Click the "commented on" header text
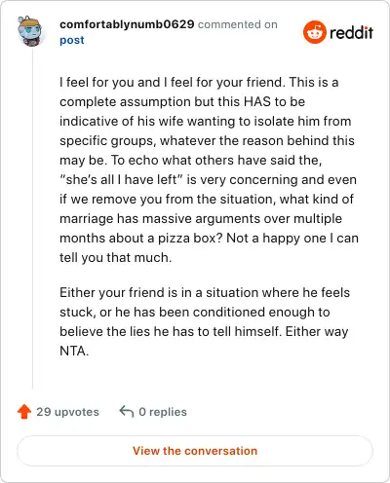The height and width of the screenshot is (483, 390). point(238,24)
